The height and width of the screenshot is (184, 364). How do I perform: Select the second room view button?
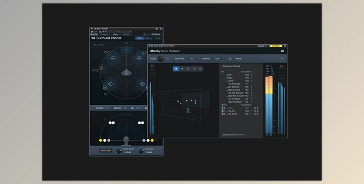tap(182, 69)
